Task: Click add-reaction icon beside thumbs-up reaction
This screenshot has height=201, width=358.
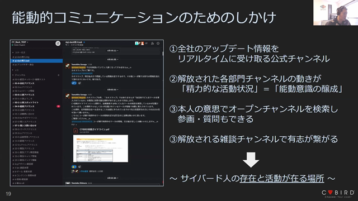Action: (79, 167)
